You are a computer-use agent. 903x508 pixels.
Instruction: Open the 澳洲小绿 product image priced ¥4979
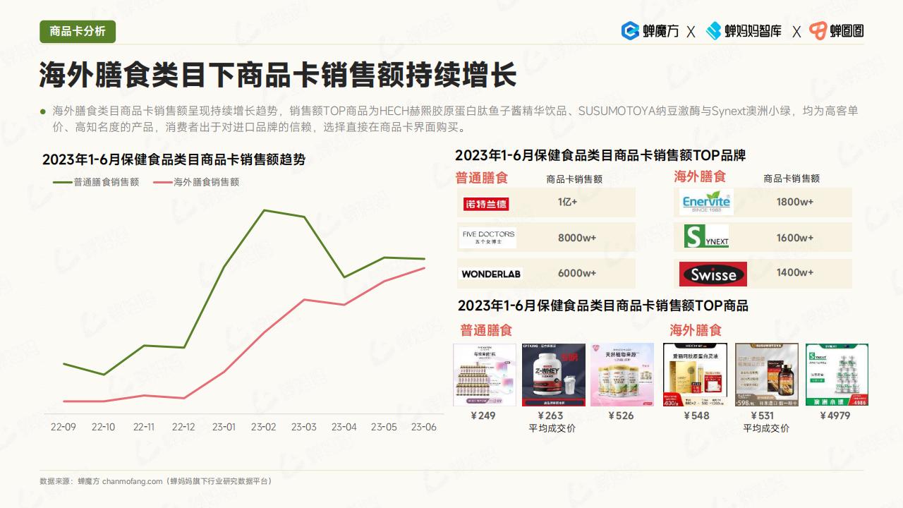pos(837,375)
